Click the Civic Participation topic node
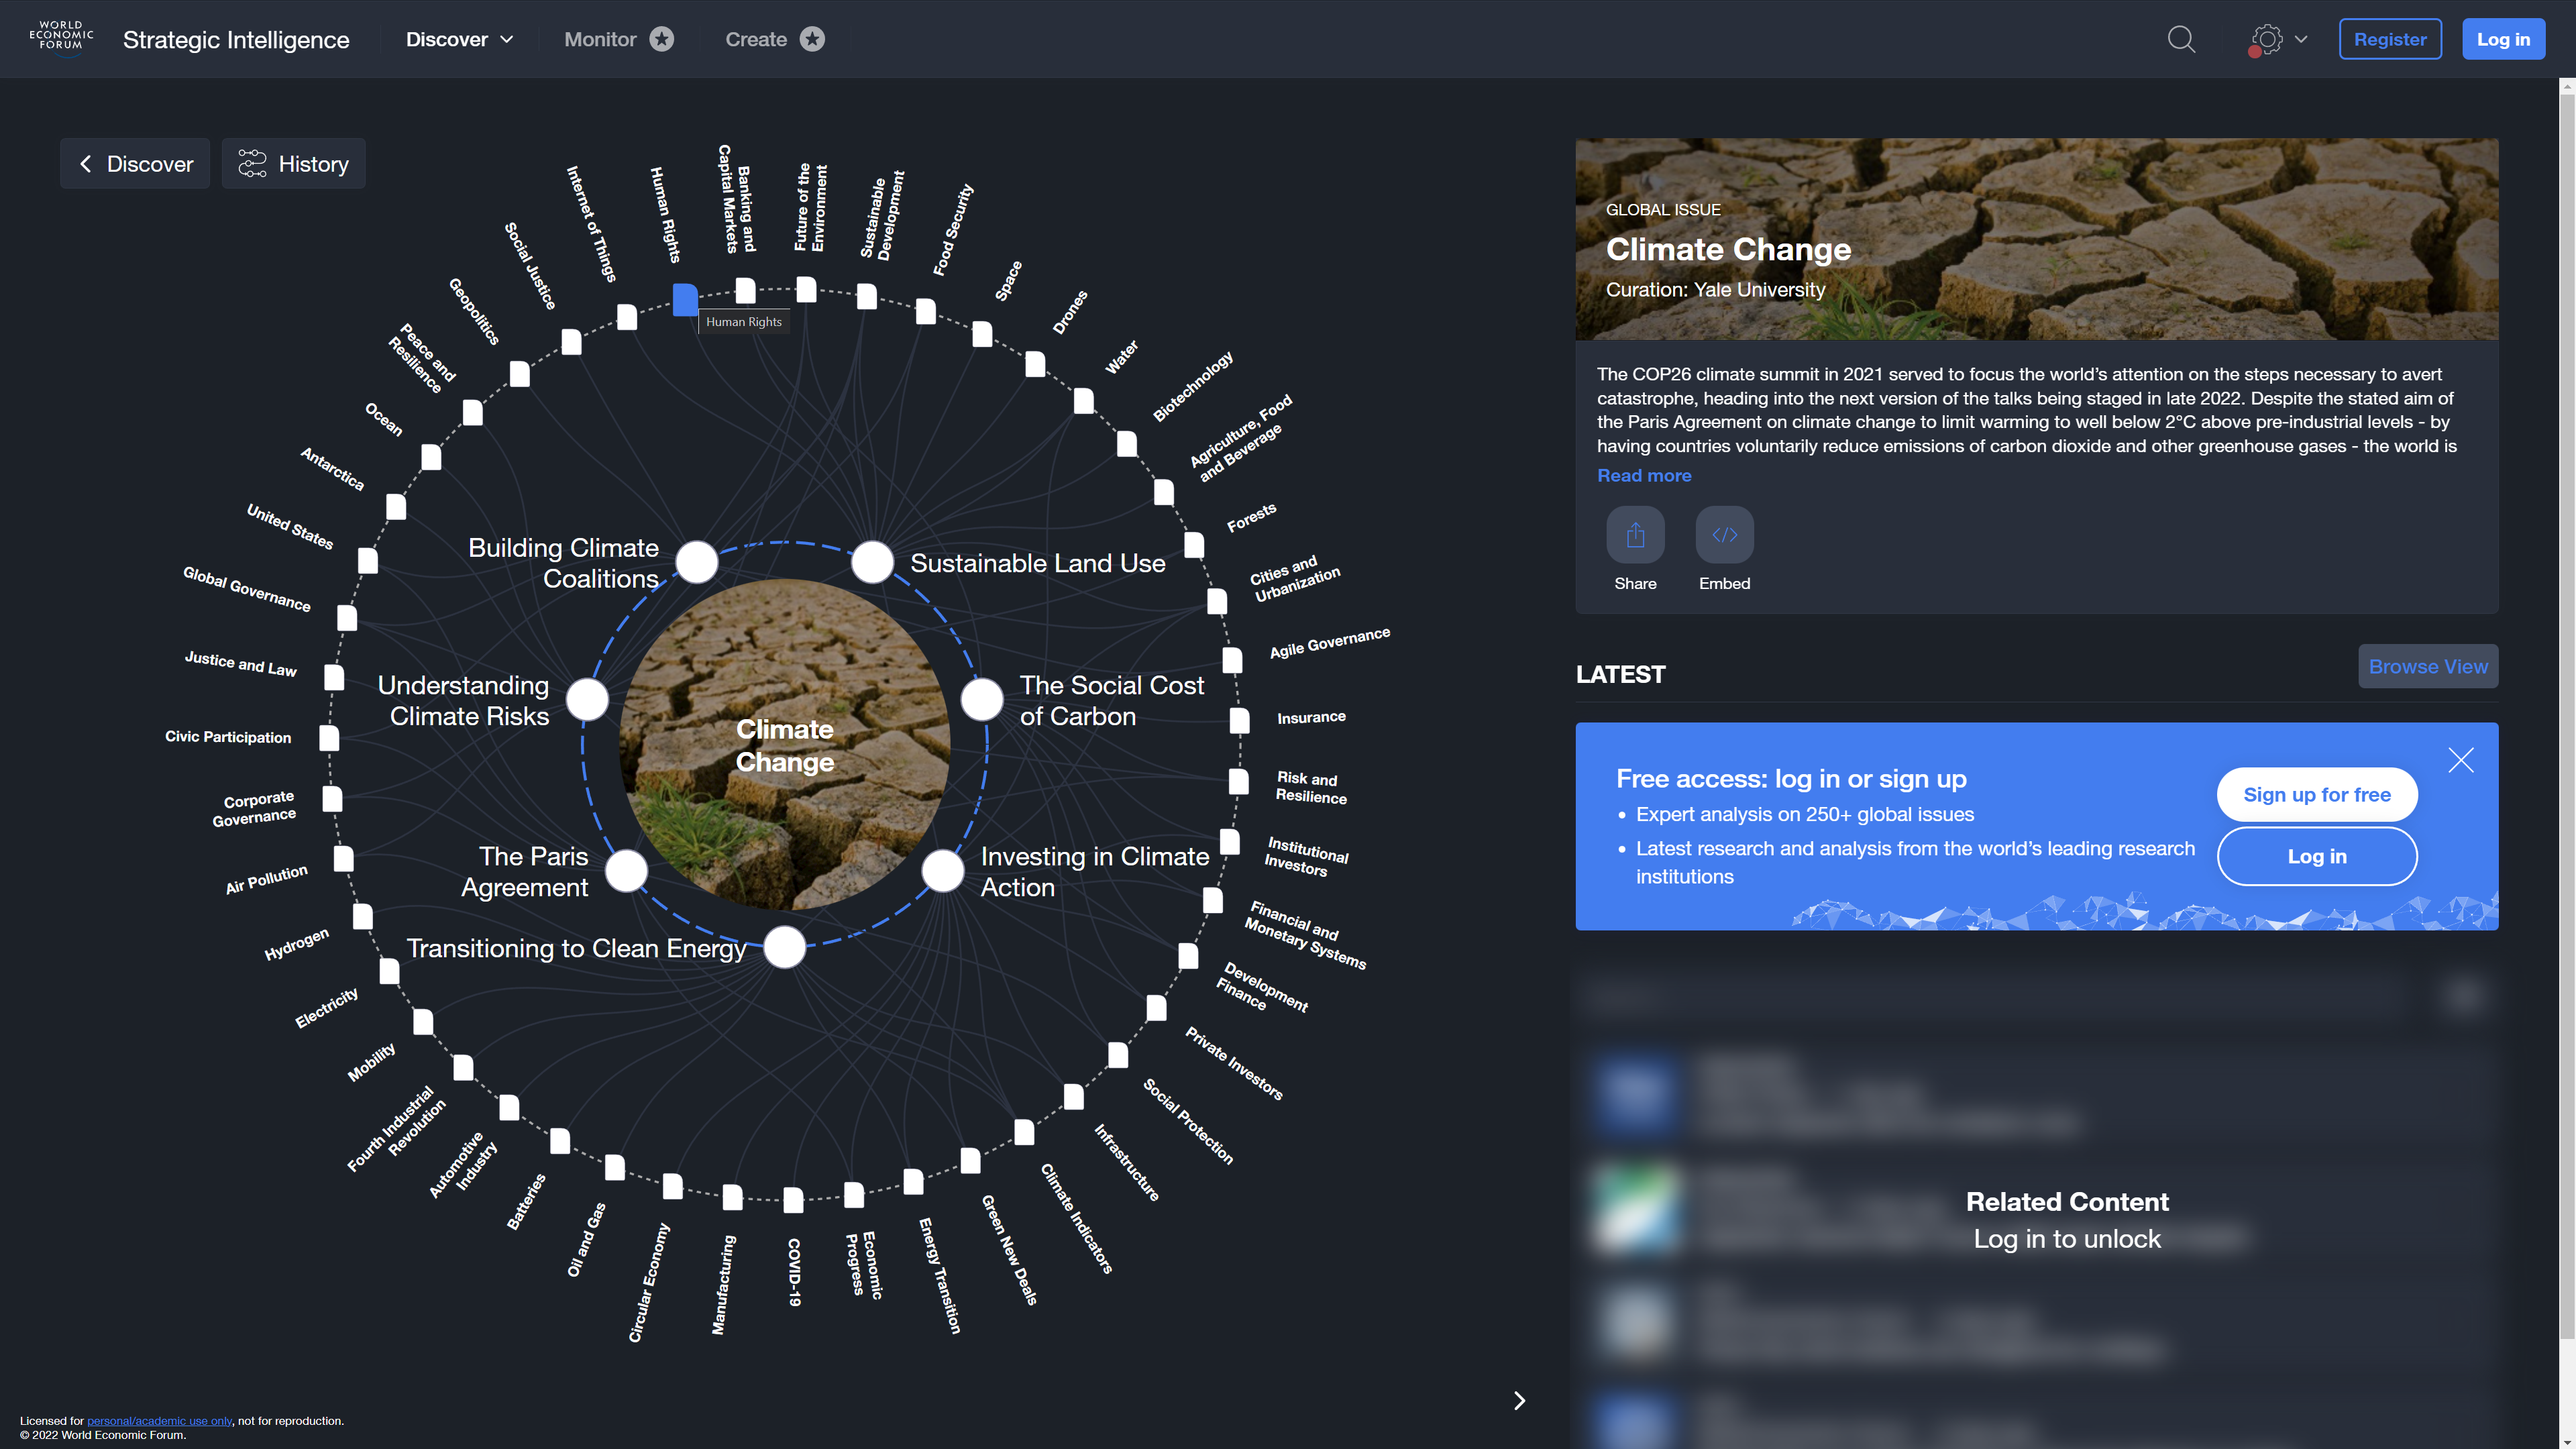The width and height of the screenshot is (2576, 1449). [329, 738]
